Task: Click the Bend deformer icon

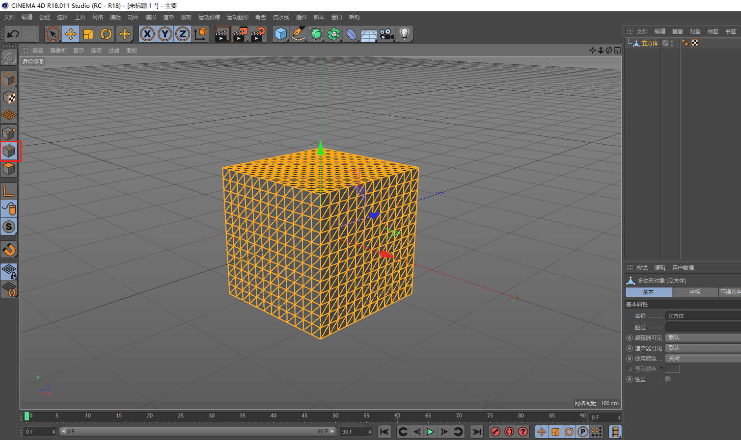Action: pyautogui.click(x=352, y=34)
